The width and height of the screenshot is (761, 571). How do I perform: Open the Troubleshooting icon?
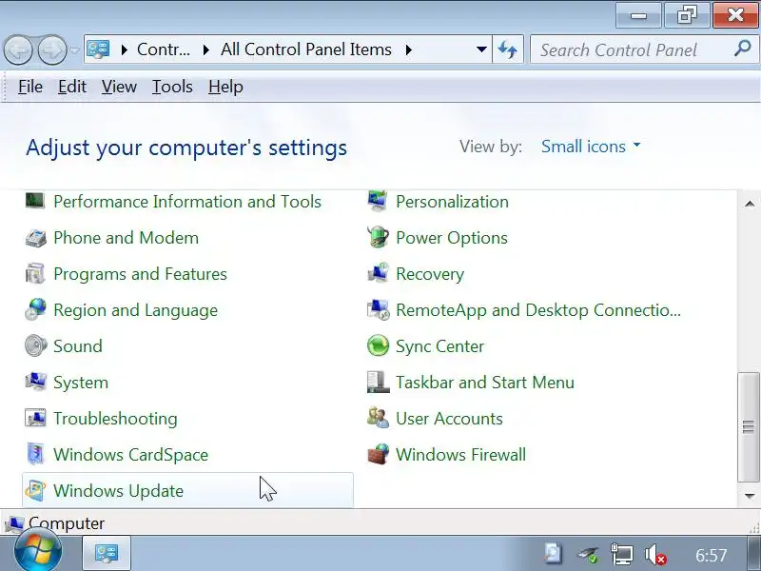pos(35,418)
